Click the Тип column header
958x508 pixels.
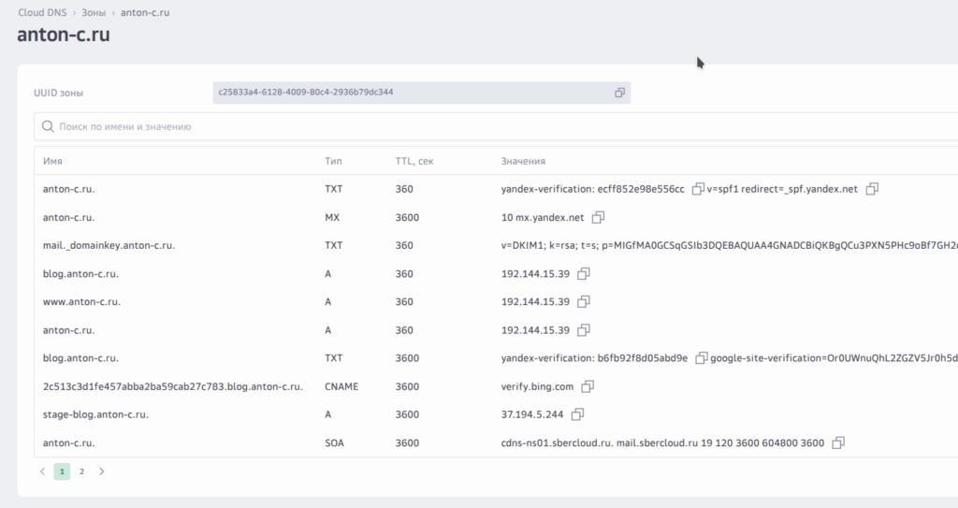[333, 161]
